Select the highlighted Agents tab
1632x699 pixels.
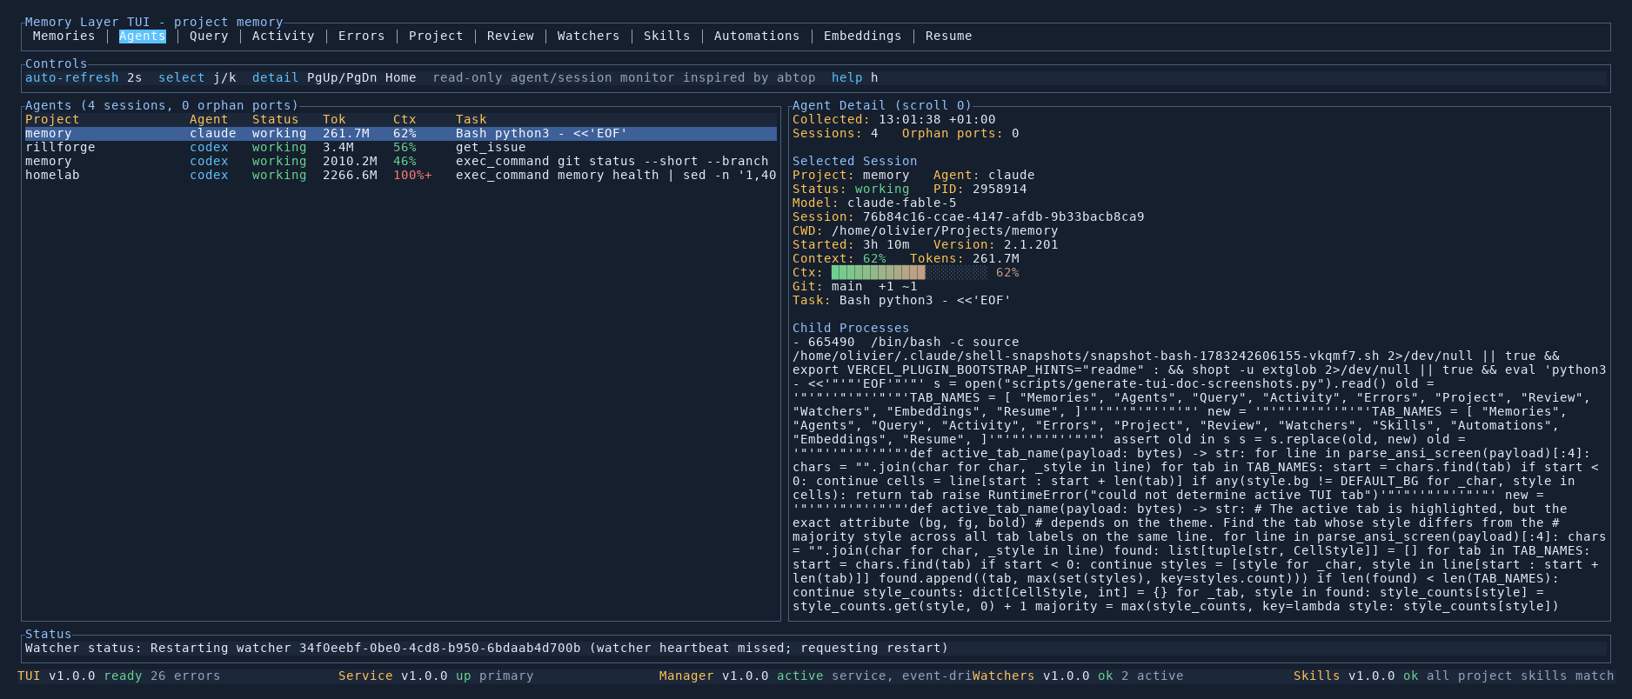[x=143, y=36]
